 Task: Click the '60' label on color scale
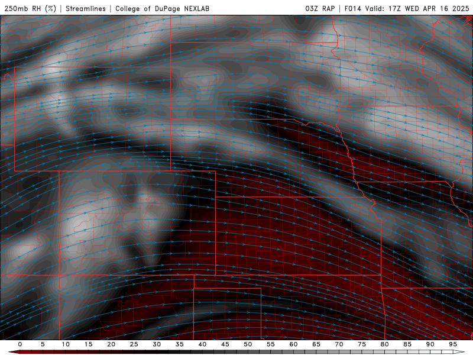point(293,344)
